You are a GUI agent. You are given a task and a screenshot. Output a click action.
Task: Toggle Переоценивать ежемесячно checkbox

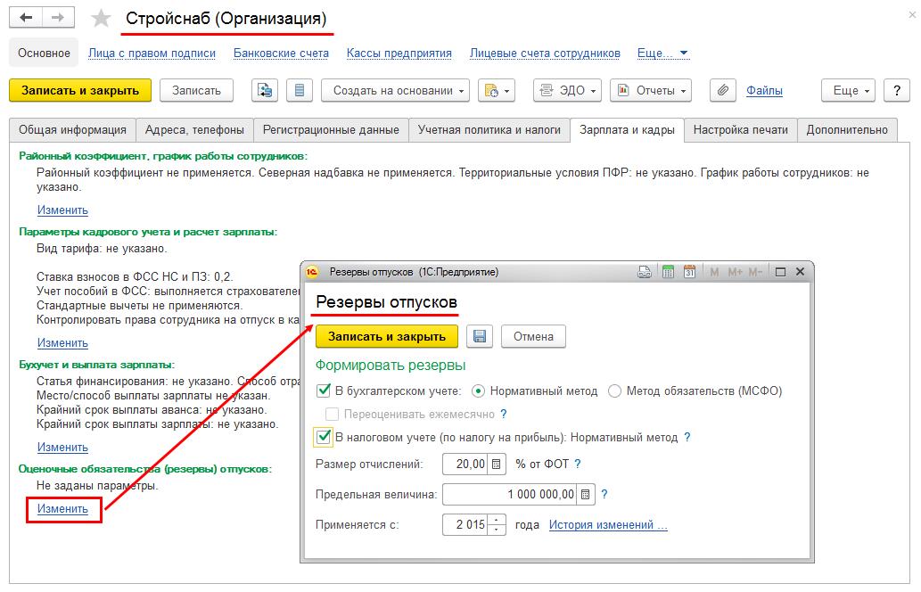[333, 414]
